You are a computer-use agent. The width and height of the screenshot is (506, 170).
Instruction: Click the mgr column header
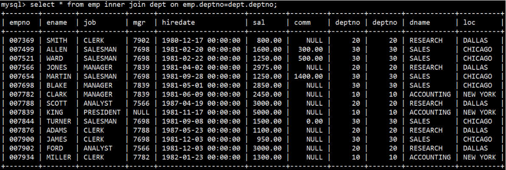(140, 23)
